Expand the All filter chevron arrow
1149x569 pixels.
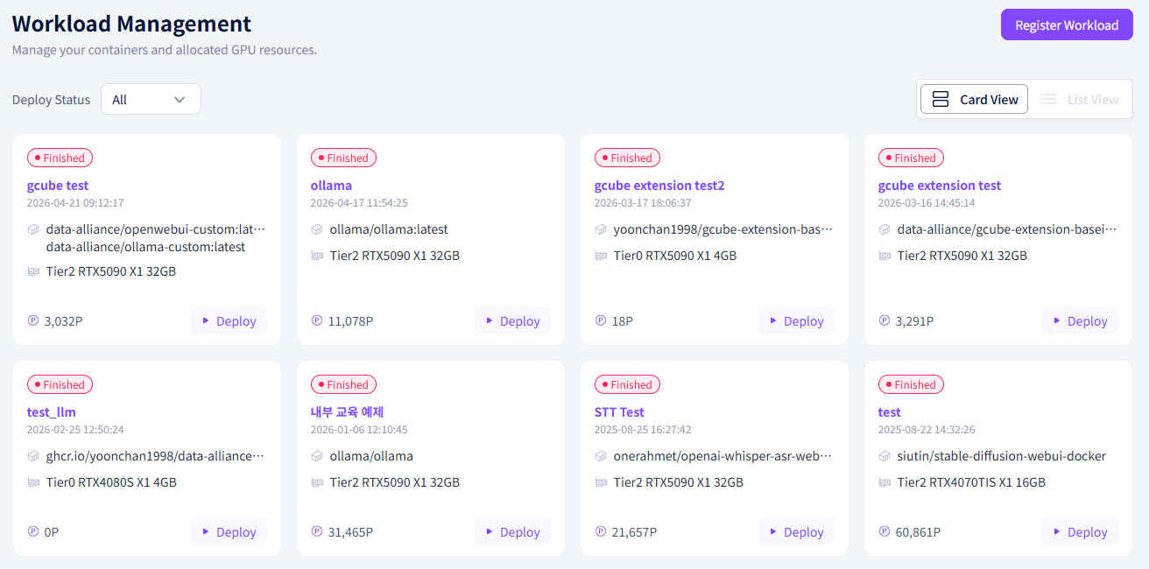pos(180,100)
